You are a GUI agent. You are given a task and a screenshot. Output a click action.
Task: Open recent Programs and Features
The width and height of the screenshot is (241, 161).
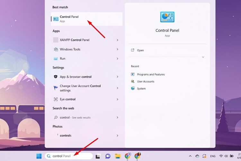pos(151,74)
